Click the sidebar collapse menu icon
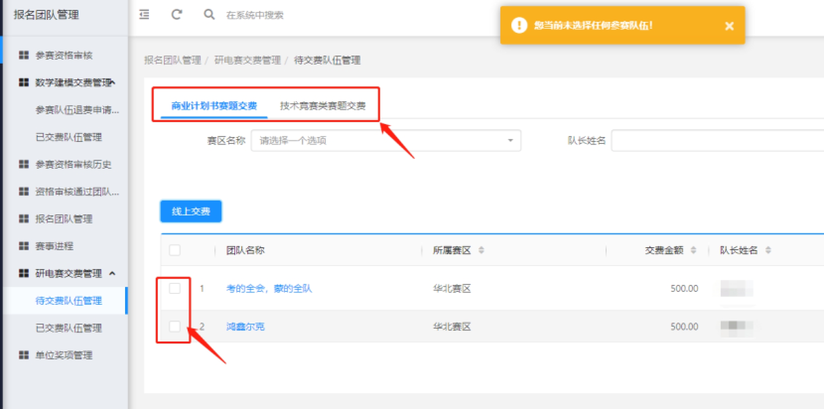824x409 pixels. pyautogui.click(x=144, y=15)
